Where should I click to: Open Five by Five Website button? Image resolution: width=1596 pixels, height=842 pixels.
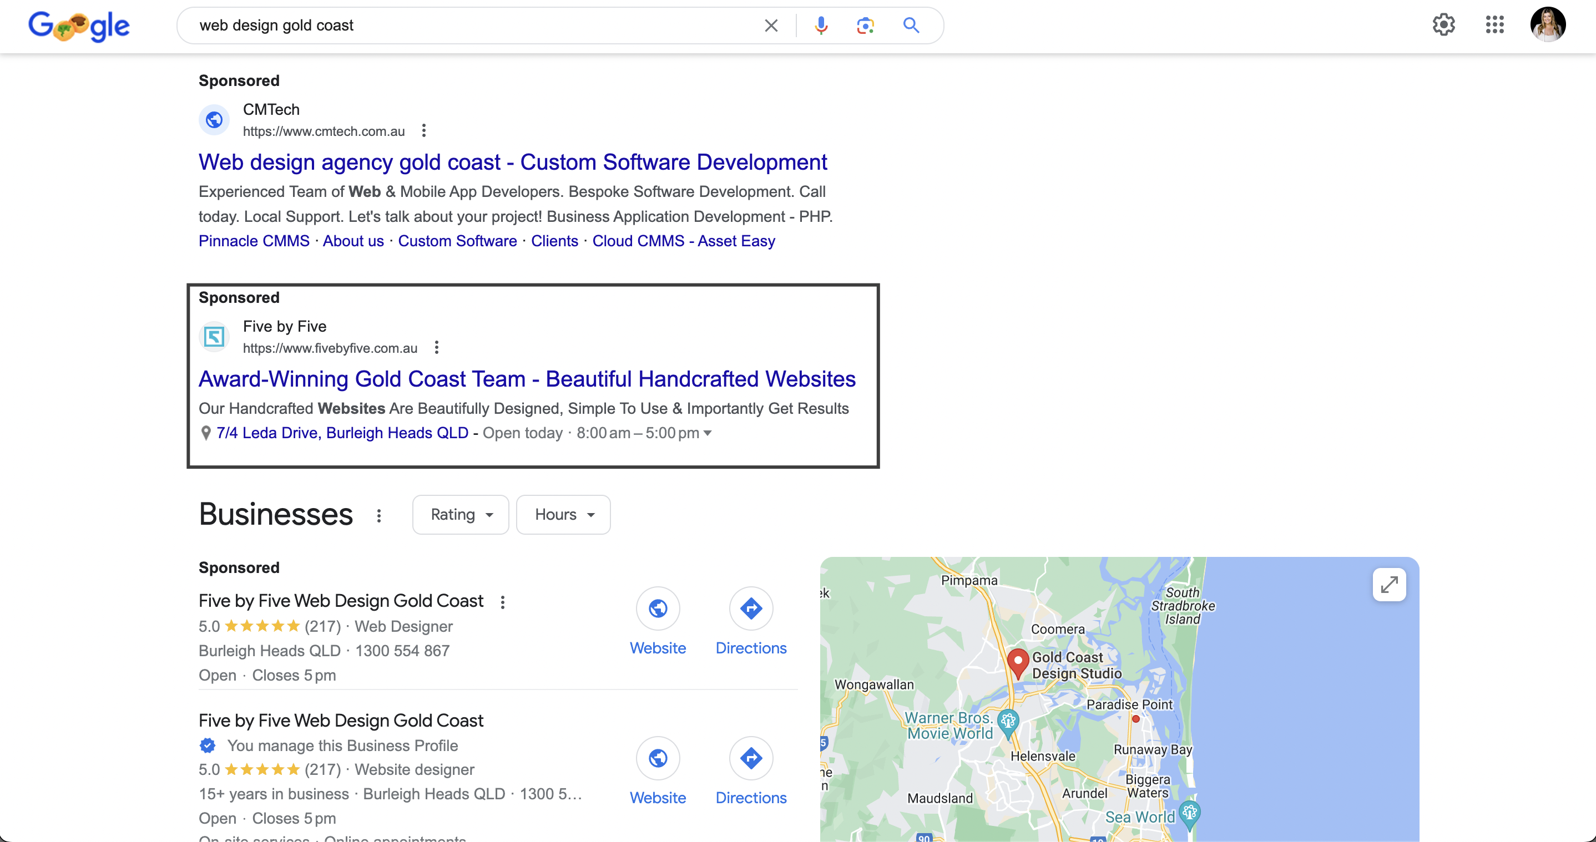click(x=658, y=621)
